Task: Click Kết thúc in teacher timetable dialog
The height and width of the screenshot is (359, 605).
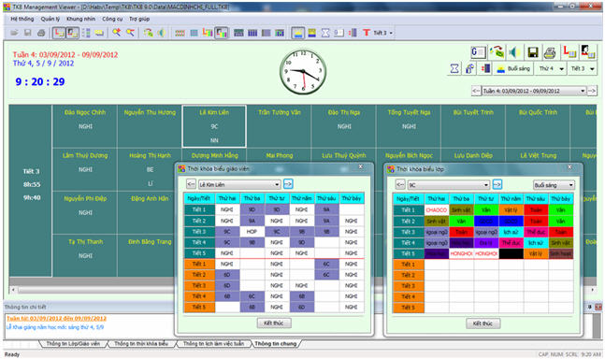Action: [274, 323]
